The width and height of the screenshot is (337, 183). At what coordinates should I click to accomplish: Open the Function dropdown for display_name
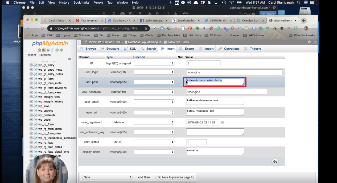tap(154, 152)
